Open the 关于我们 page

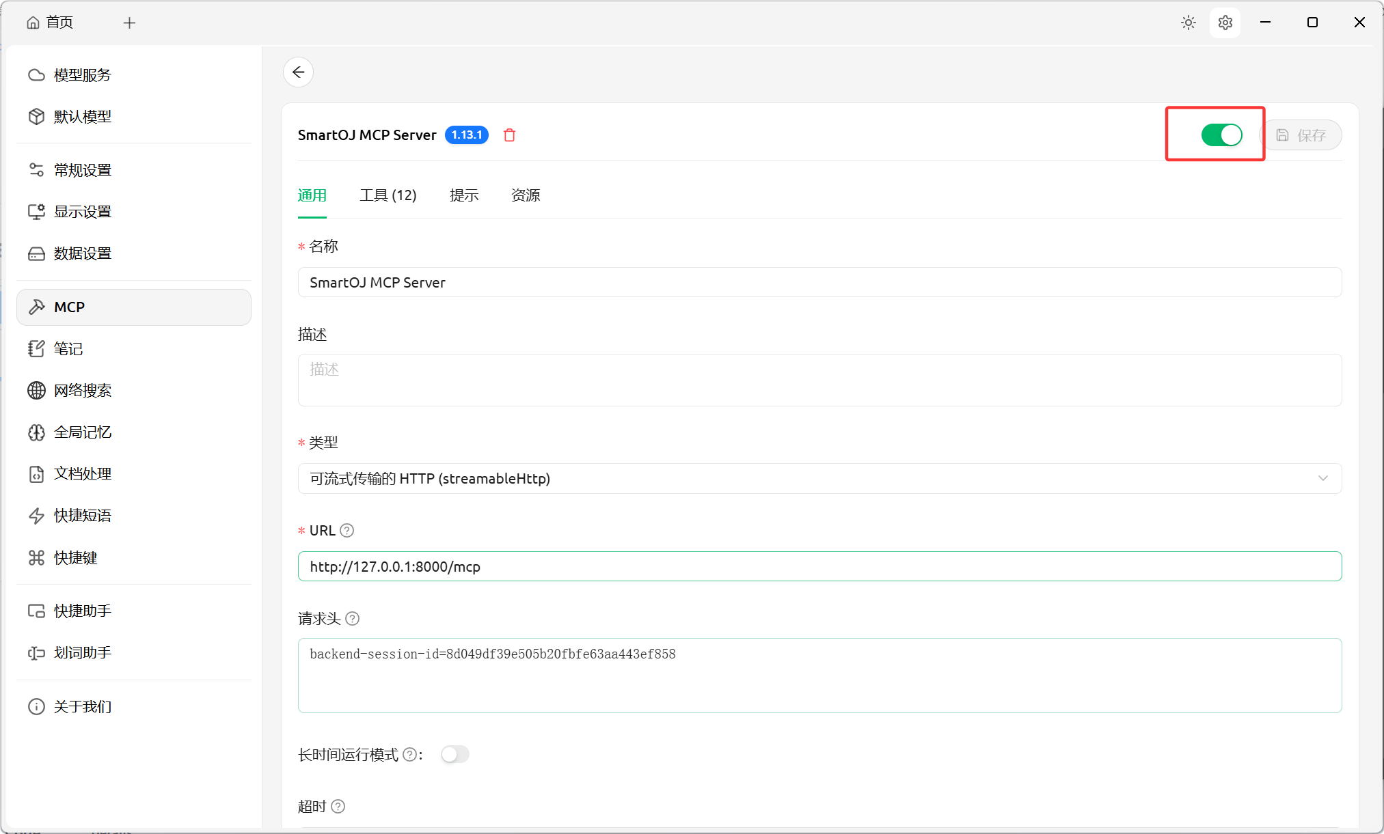coord(134,707)
